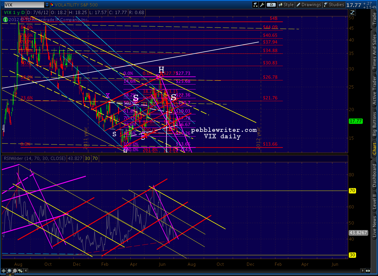The image size is (378, 276).
Task: Click the zoom in magnifier icon
Action: coord(9,271)
